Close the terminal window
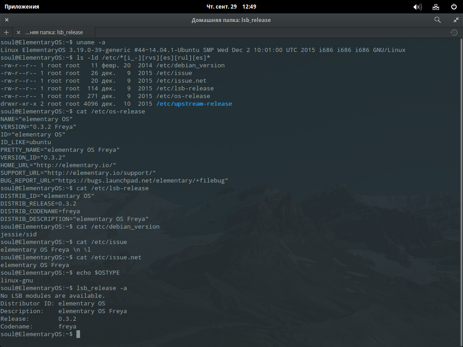Image resolution: width=463 pixels, height=347 pixels. (7, 20)
